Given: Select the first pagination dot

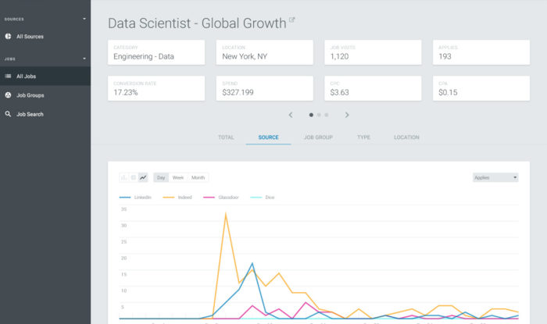Looking at the screenshot, I should point(311,115).
